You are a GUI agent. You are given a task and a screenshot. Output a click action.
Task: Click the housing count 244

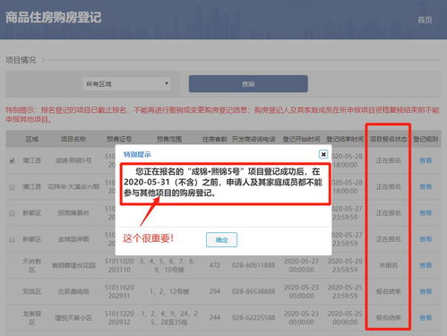coord(215,318)
